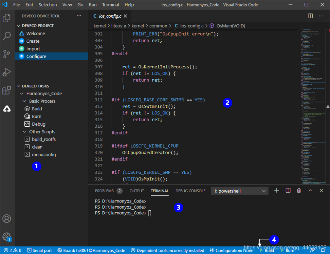The height and width of the screenshot is (254, 330).
Task: Run the build_rootfs script
Action: tap(52, 140)
